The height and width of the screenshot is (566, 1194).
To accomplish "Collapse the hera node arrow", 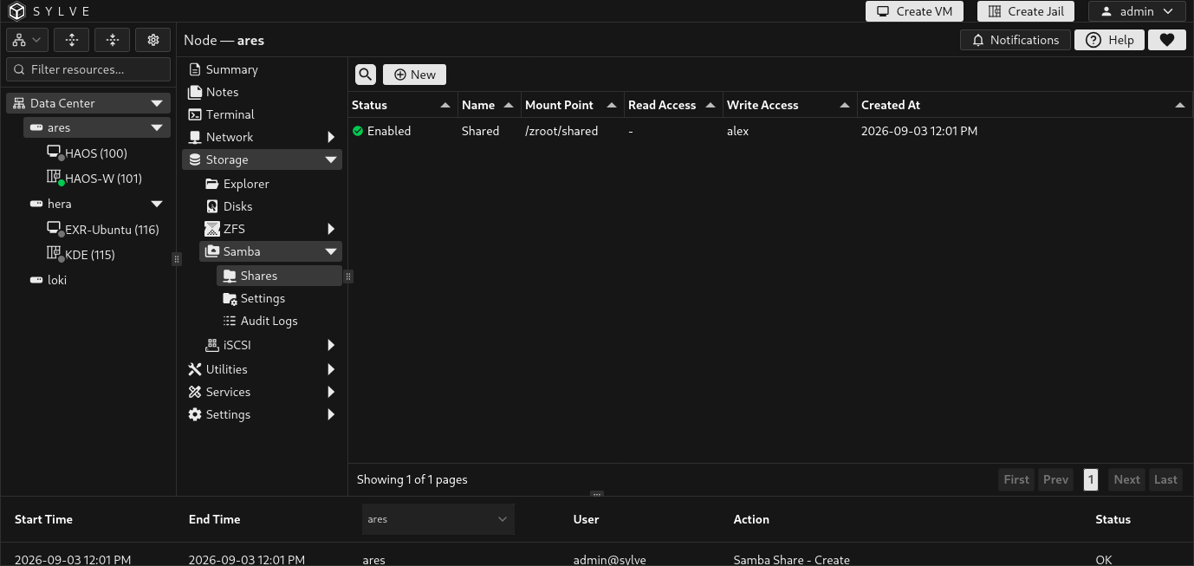I will tap(157, 205).
